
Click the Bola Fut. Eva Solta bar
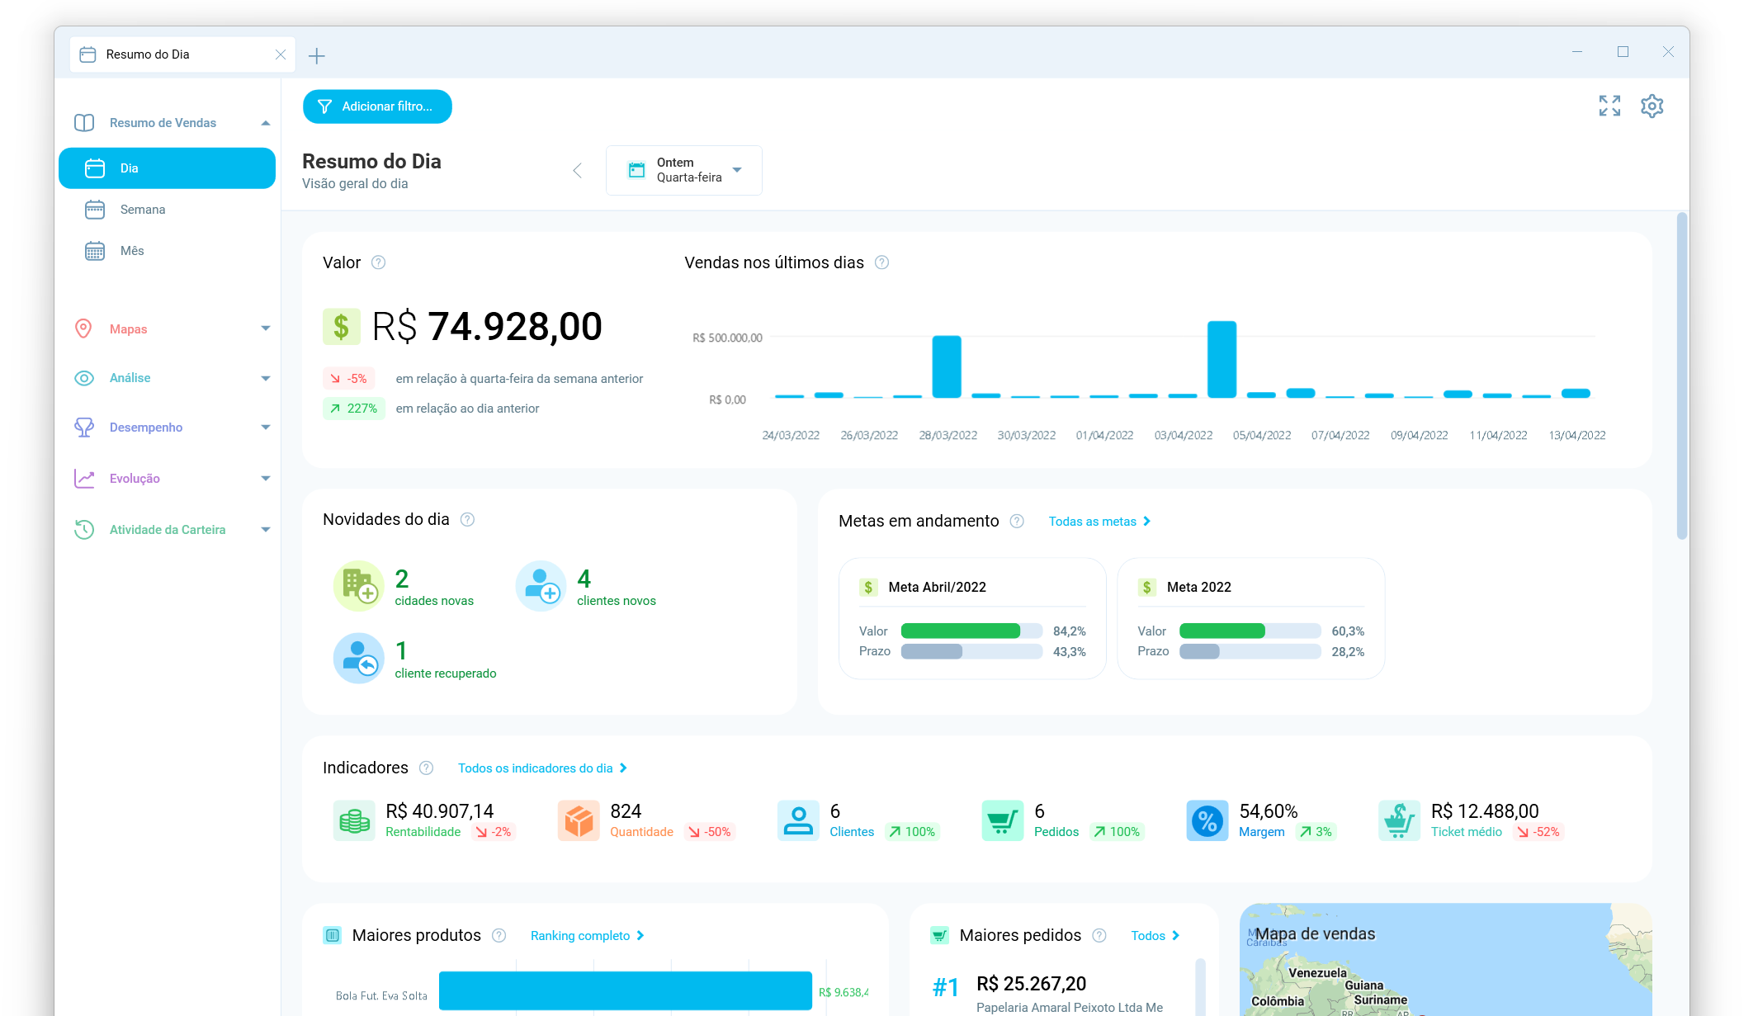625,990
